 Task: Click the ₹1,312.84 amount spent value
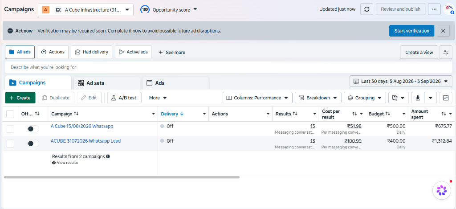click(x=442, y=141)
